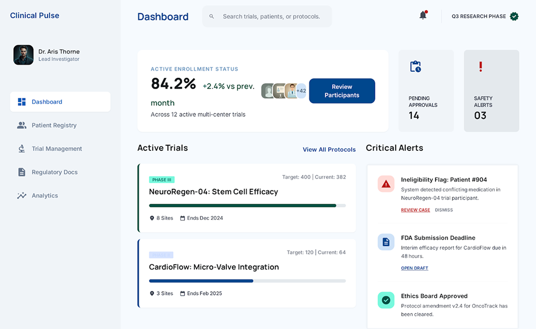Viewport: 536px width, 329px height.
Task: Dismiss the Patient #904 ineligibility alert
Action: click(x=443, y=210)
